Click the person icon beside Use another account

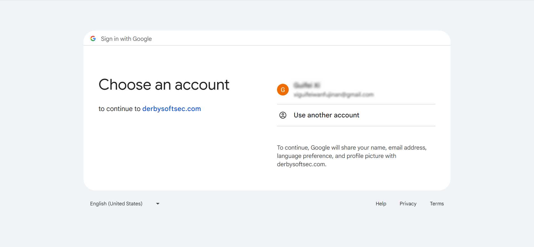tap(283, 115)
